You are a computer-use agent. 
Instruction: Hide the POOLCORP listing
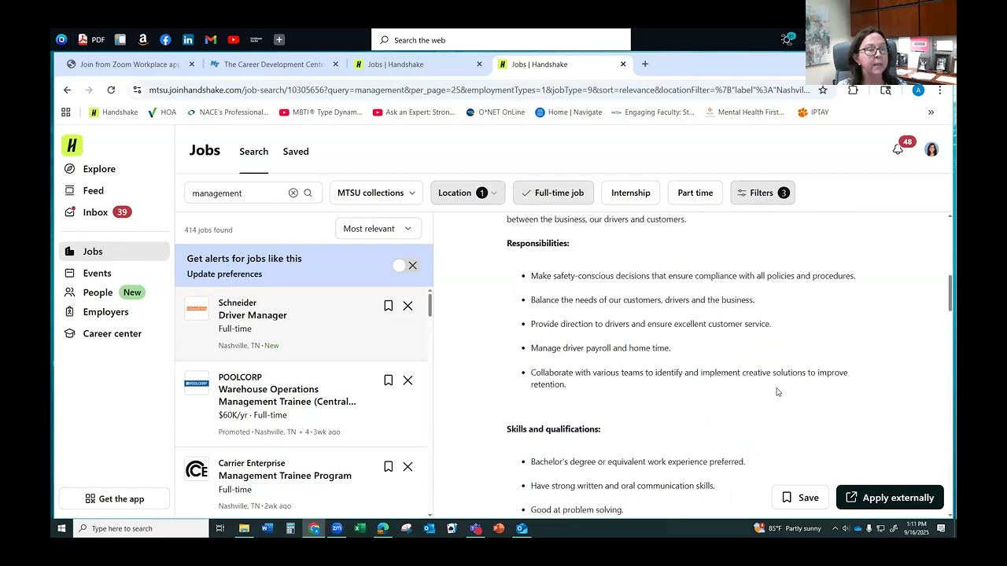tap(408, 380)
